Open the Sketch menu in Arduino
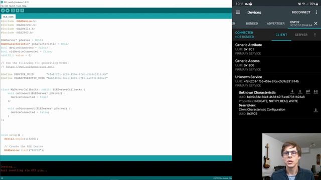This screenshot has height=180, width=321. click(x=12, y=6)
